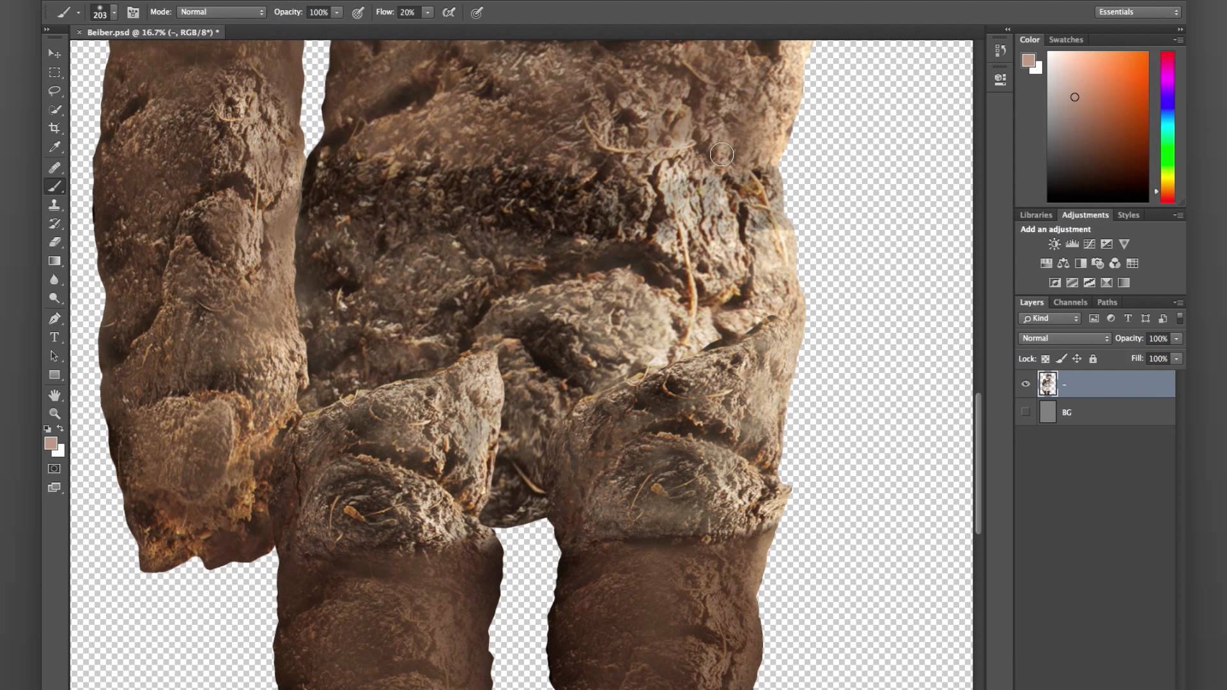Select the Lasso tool

54,91
